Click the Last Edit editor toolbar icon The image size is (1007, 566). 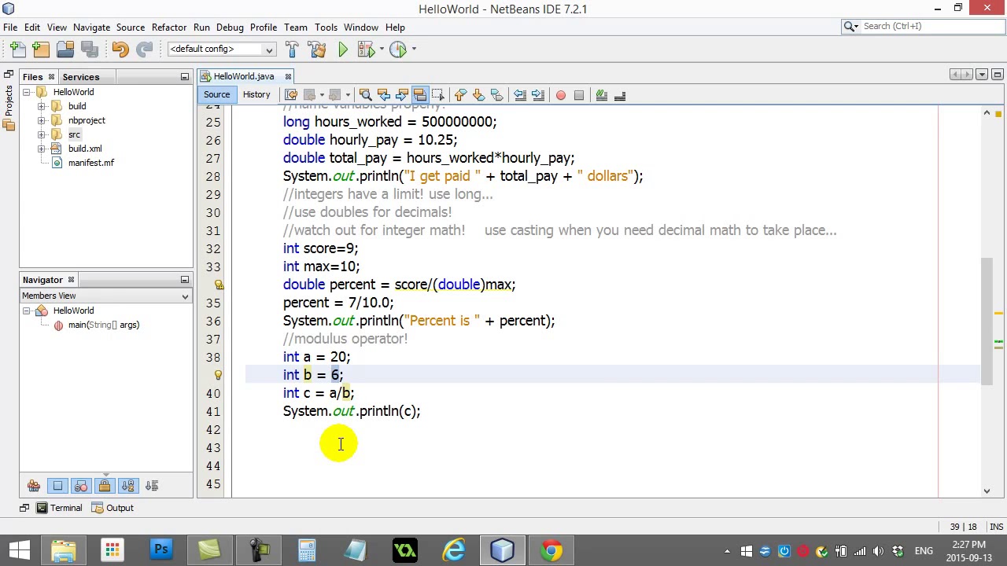point(291,95)
